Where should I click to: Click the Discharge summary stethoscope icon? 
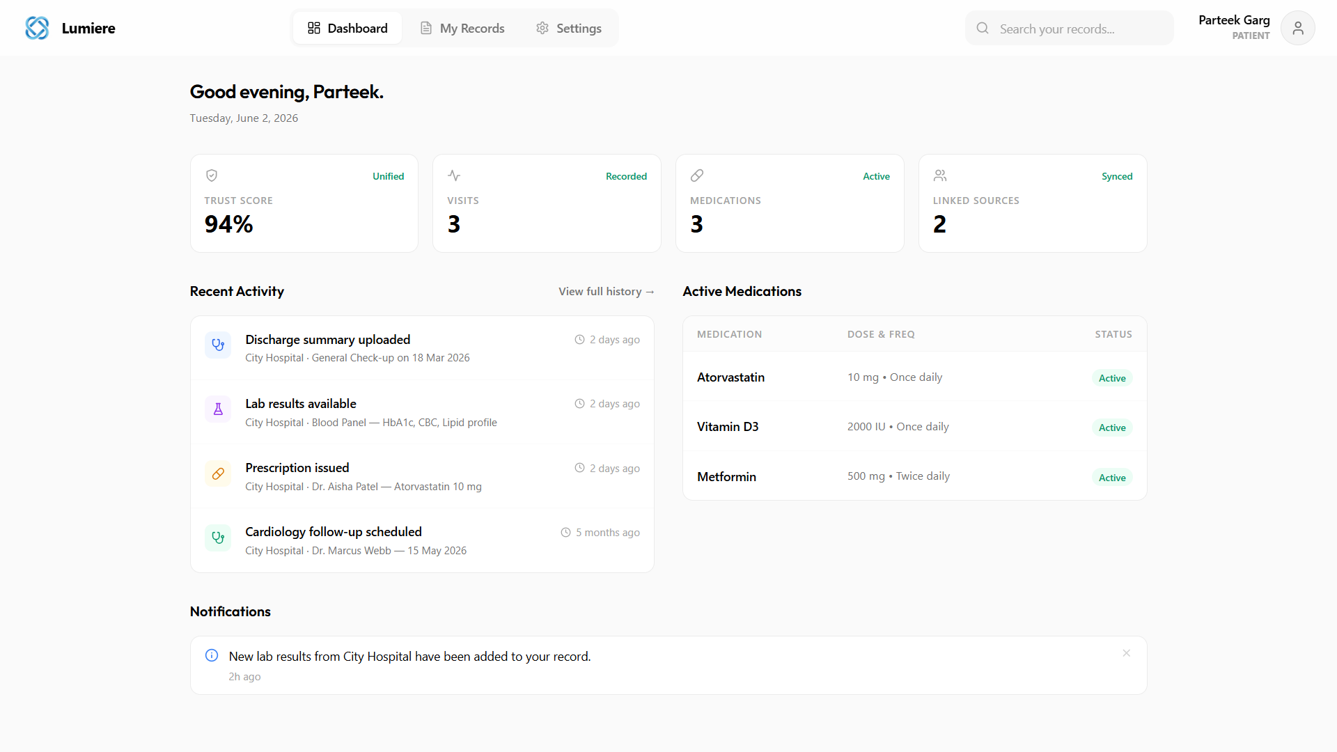218,345
